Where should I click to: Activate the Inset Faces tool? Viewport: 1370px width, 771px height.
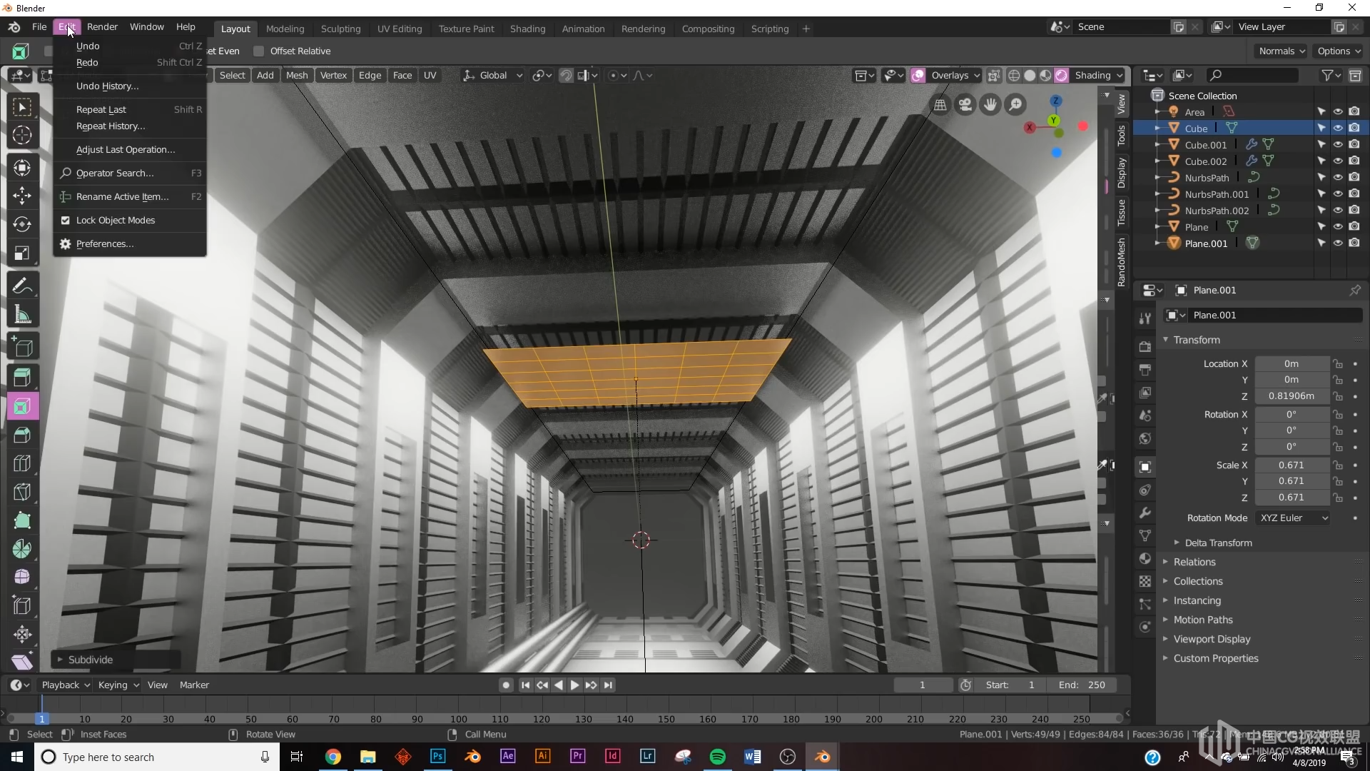pyautogui.click(x=22, y=406)
